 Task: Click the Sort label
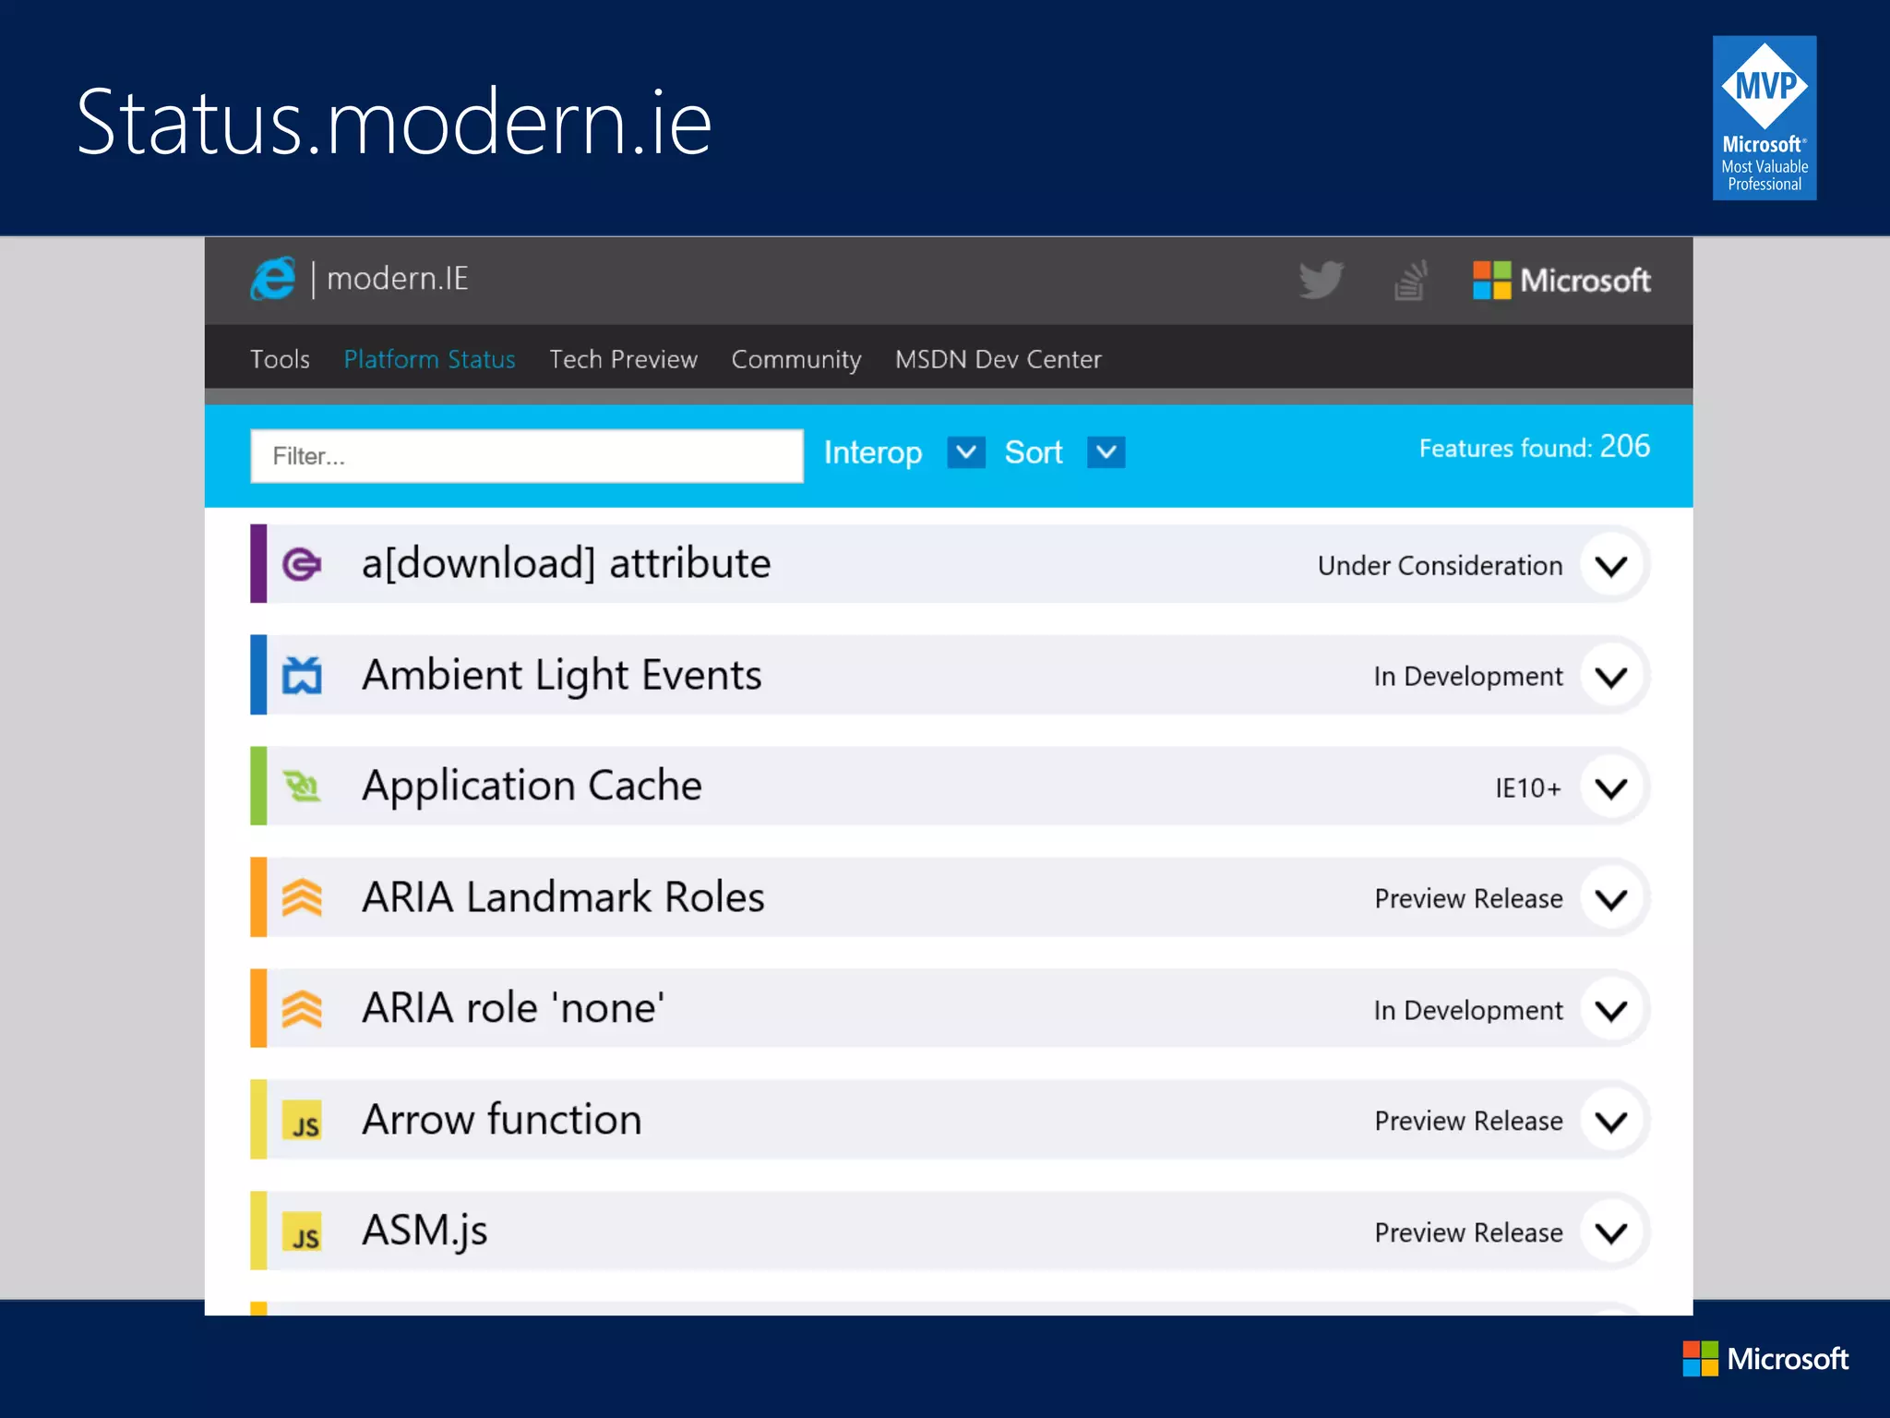(1034, 452)
